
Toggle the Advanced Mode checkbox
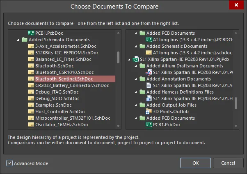(x=9, y=163)
